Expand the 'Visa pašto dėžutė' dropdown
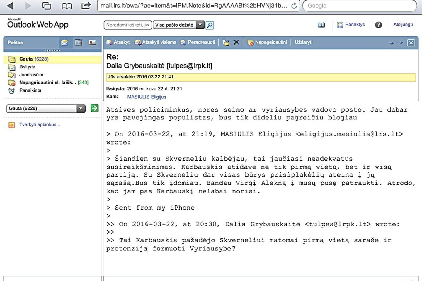The image size is (422, 281). pos(200,25)
